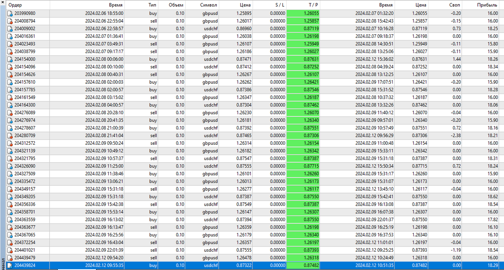This screenshot has width=504, height=270.
Task: Click the order icon for 204016361
Action: pos(10,36)
